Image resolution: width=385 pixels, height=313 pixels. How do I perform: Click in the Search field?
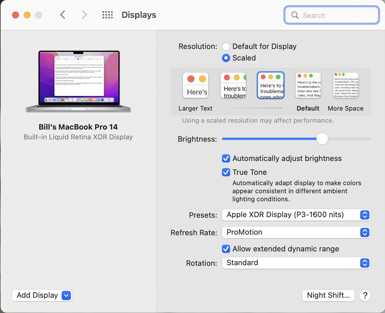332,15
